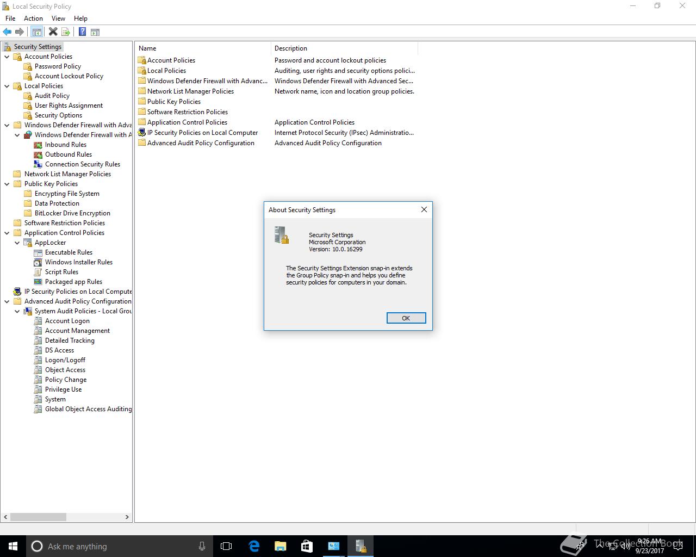Select User Rights Assignment in the tree
Screen dimensions: 696x557
pyautogui.click(x=69, y=106)
